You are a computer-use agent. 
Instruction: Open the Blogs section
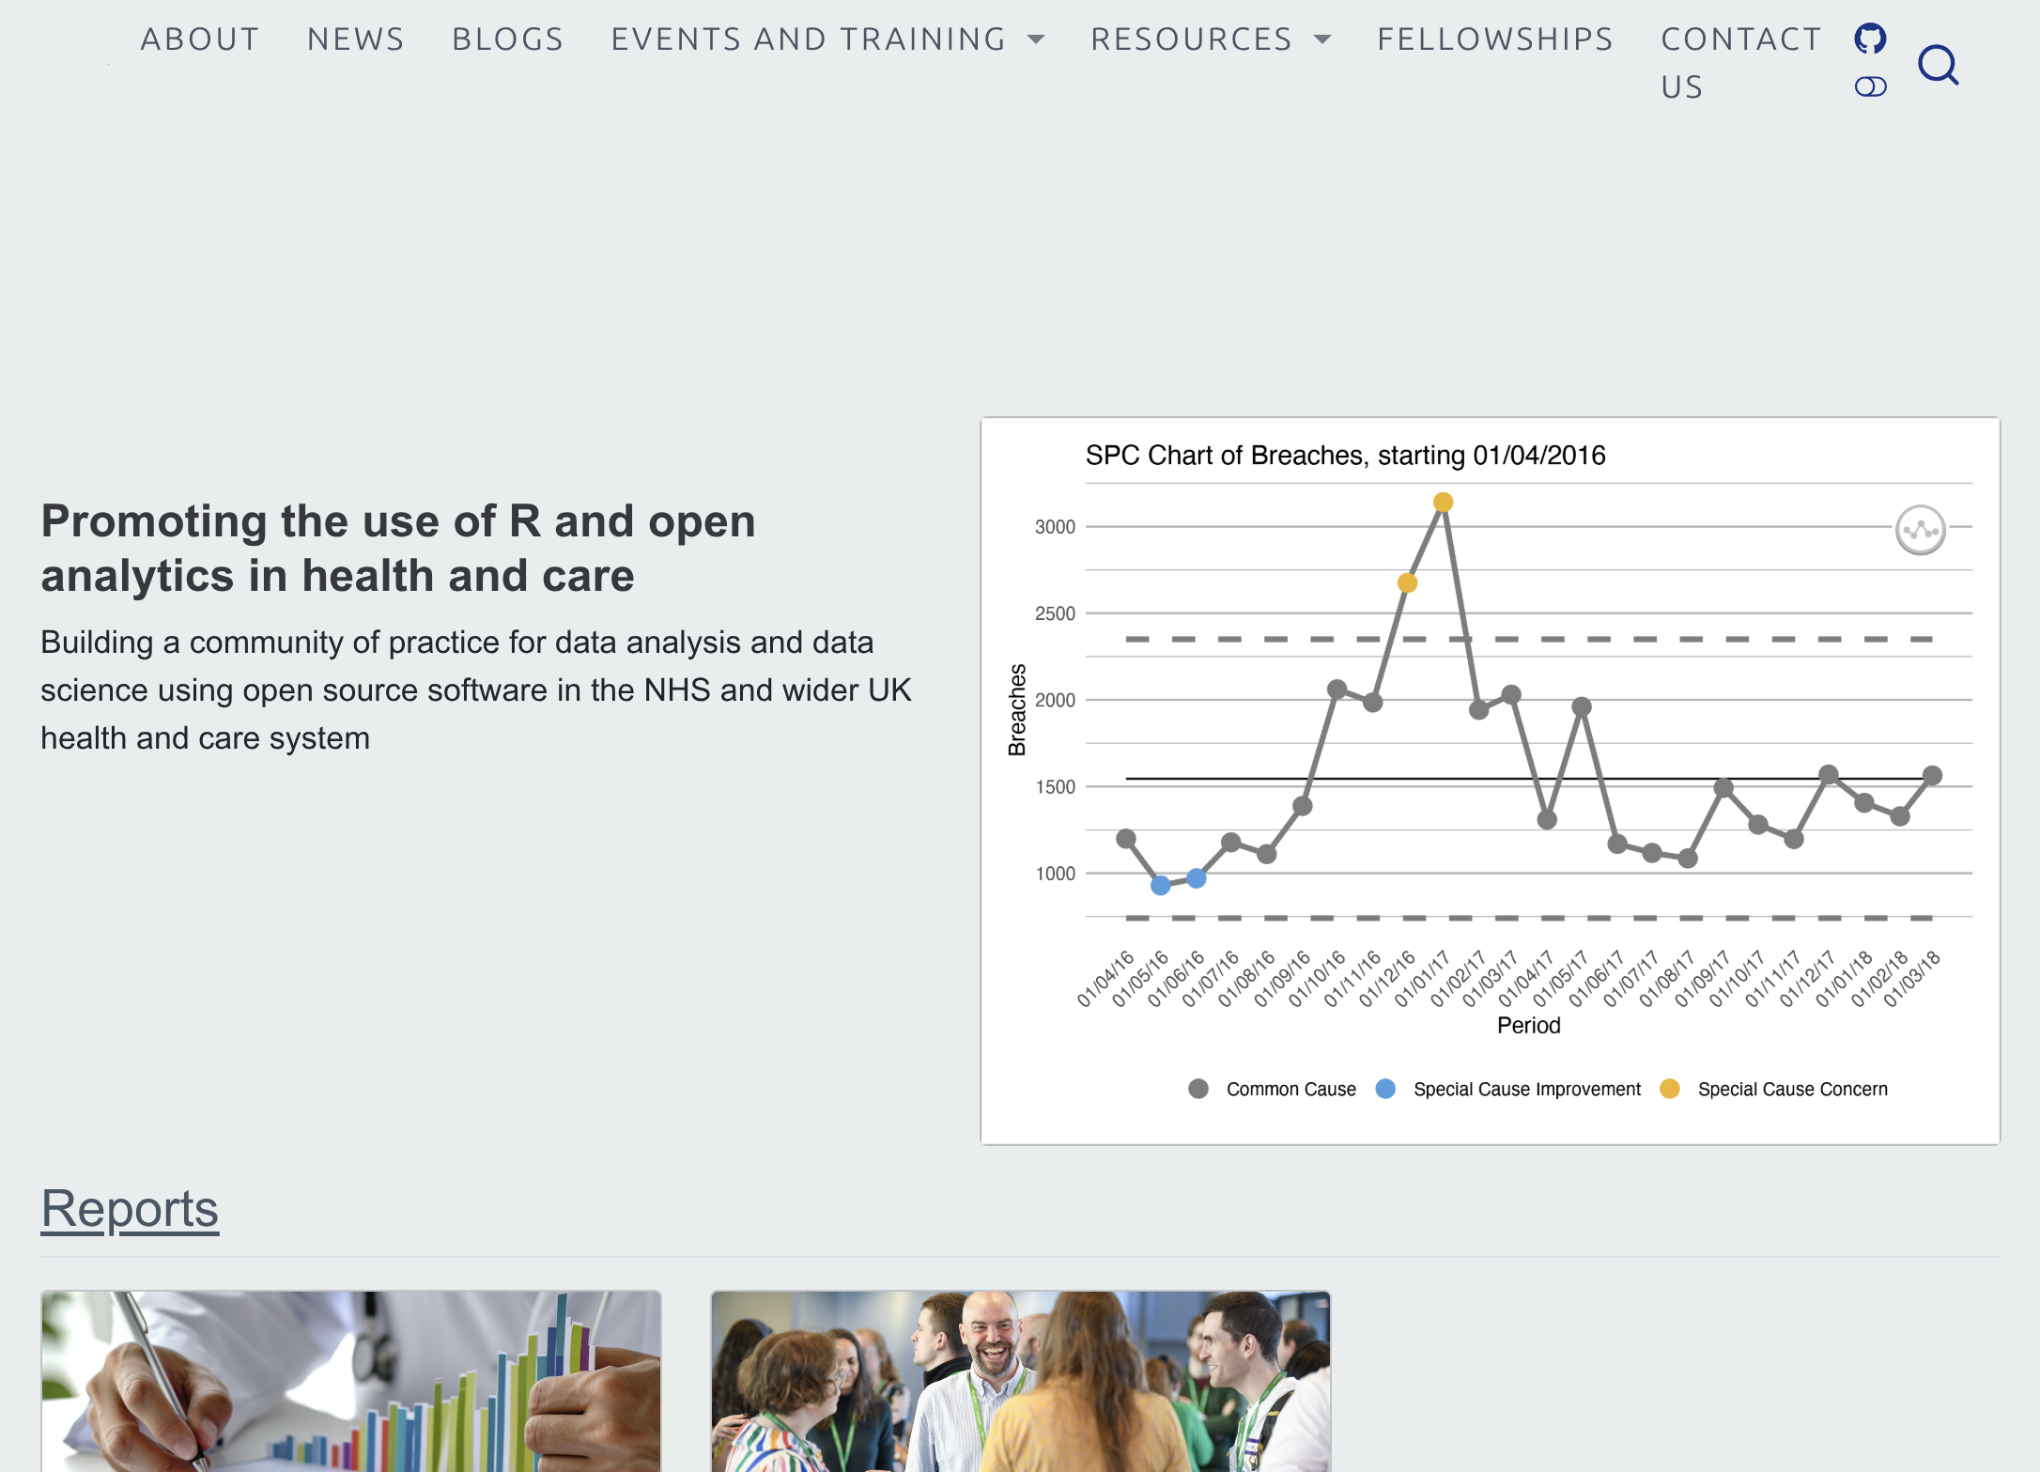point(508,39)
